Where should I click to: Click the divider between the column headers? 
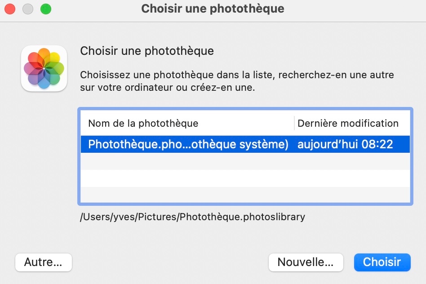pos(294,123)
